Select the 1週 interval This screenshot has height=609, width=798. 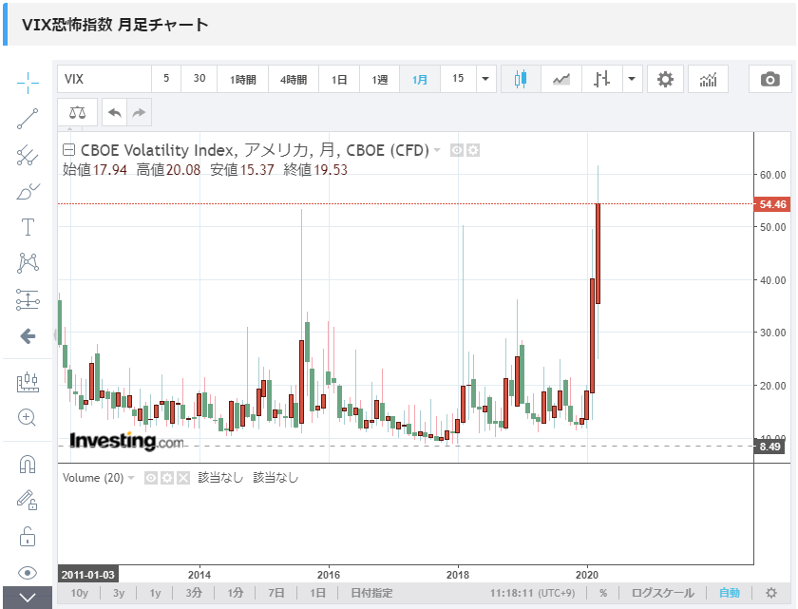coord(380,79)
